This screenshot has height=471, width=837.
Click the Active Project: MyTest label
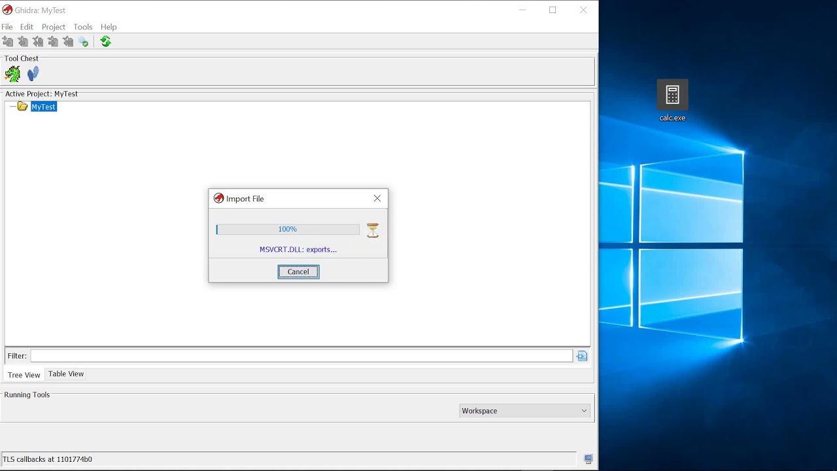coord(41,94)
